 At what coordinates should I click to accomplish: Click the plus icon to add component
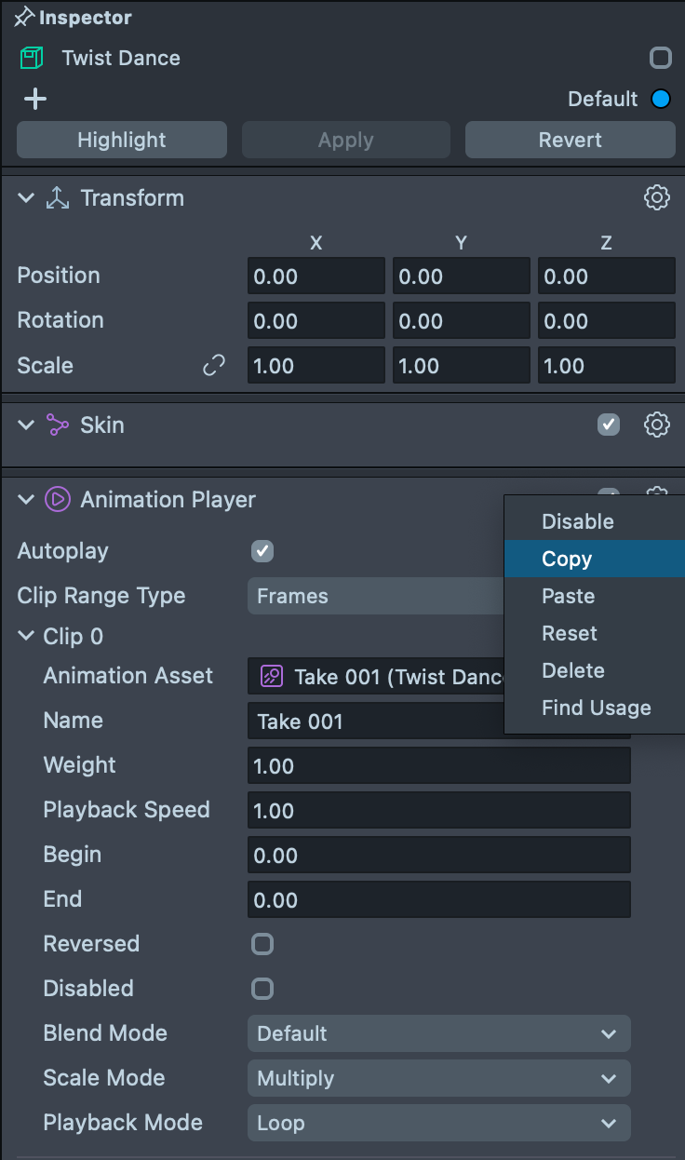tap(35, 99)
